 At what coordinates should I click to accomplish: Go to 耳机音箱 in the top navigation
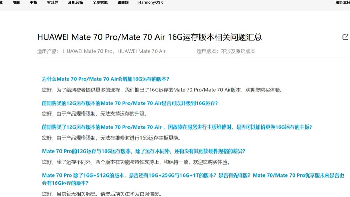click(x=75, y=2)
